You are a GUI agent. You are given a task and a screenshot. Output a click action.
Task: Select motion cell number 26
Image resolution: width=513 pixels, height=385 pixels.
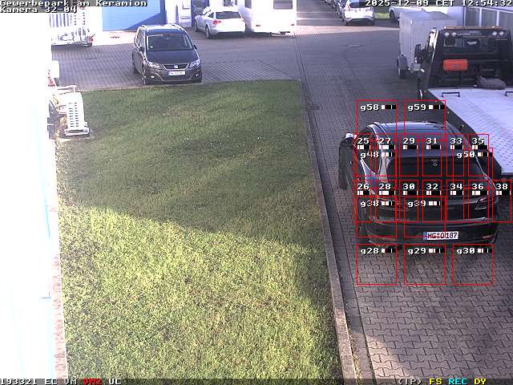click(363, 187)
